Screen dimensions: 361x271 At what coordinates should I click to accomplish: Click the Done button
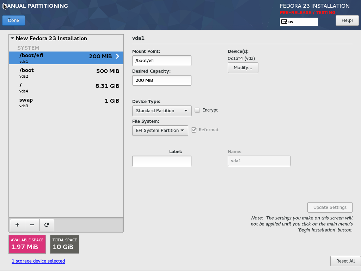[14, 20]
